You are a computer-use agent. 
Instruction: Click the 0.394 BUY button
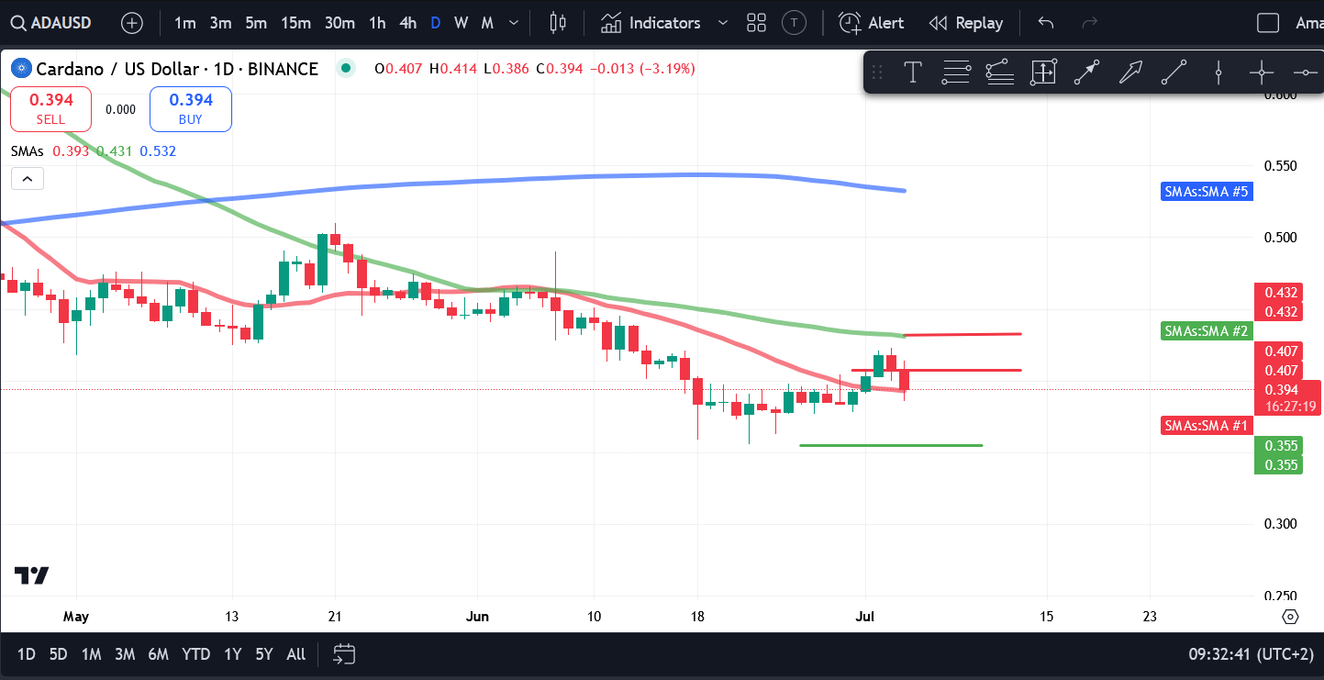point(191,109)
